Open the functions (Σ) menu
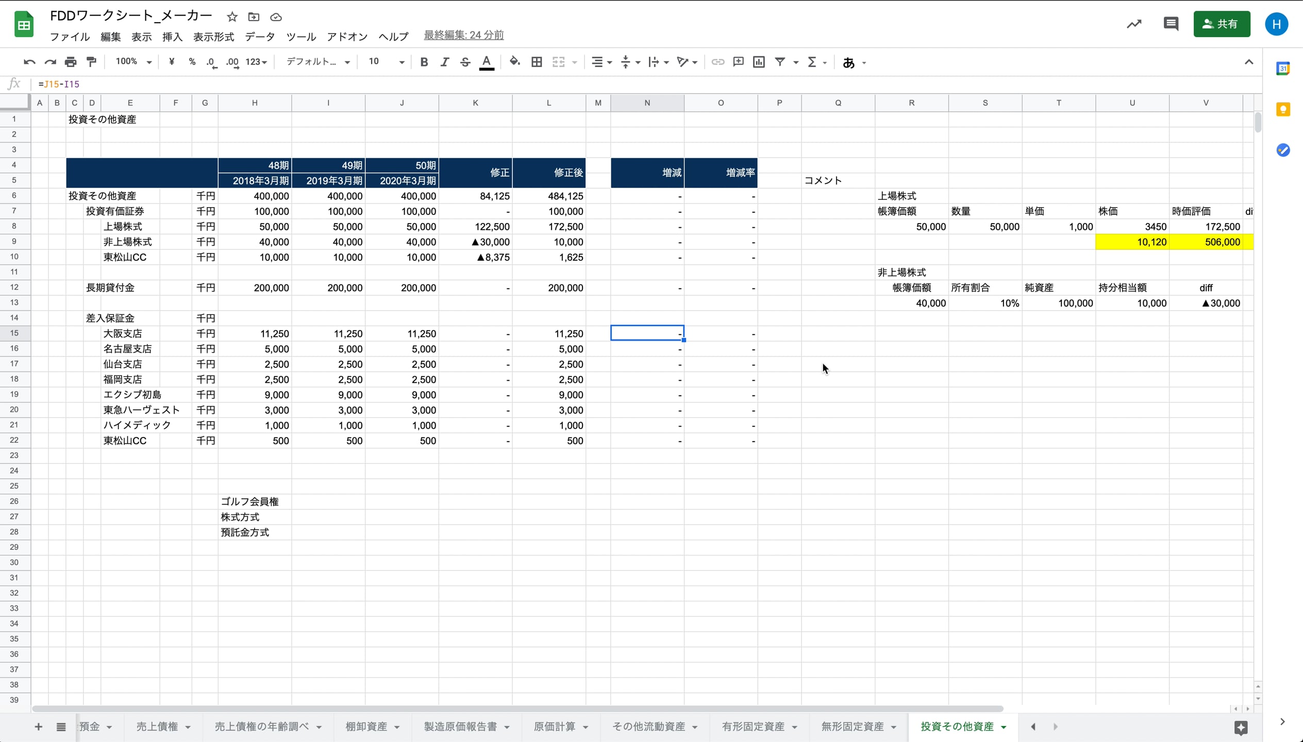The width and height of the screenshot is (1303, 742). tap(813, 62)
